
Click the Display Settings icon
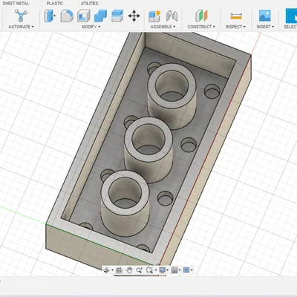point(163,270)
